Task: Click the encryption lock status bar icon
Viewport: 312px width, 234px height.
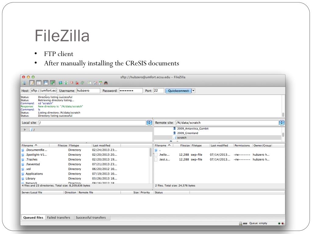Action: [241, 223]
